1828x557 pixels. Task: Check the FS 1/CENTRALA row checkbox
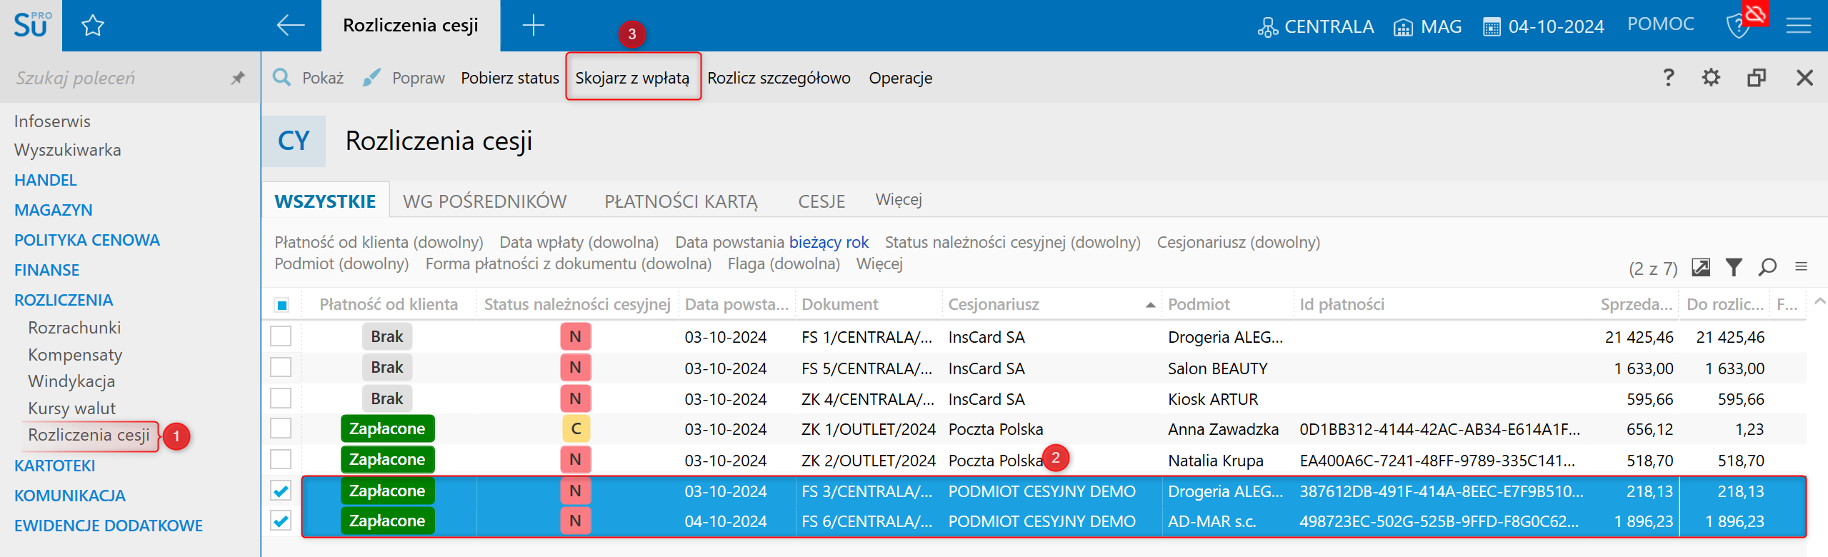point(281,336)
